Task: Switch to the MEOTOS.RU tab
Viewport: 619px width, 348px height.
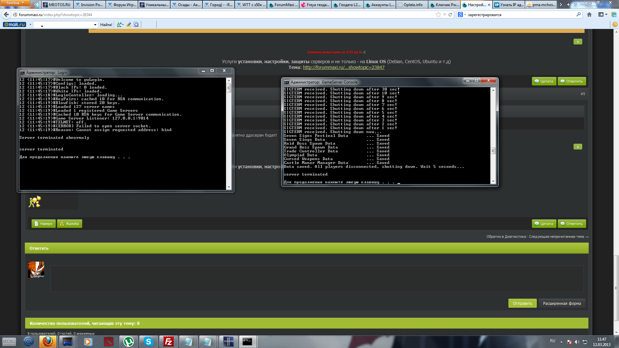Action: click(57, 5)
